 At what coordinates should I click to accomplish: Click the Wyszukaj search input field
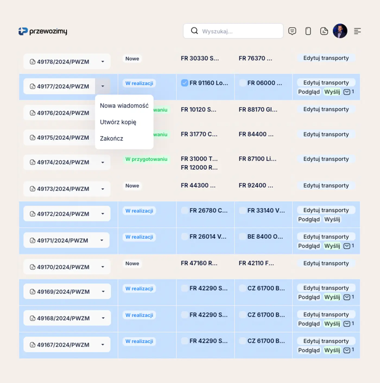(x=233, y=31)
